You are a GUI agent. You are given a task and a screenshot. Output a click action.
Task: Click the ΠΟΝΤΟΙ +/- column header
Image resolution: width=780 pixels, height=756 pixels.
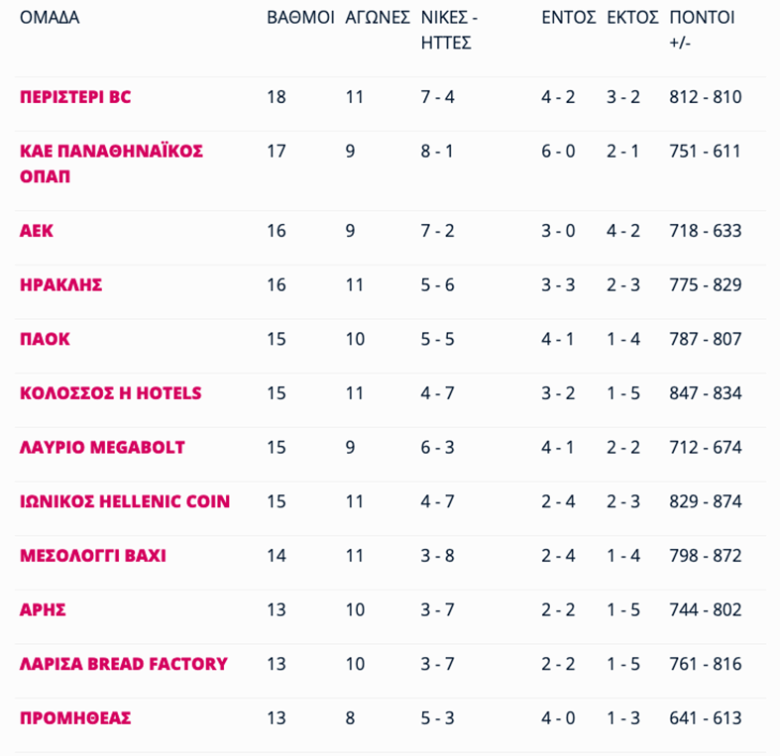pyautogui.click(x=702, y=30)
